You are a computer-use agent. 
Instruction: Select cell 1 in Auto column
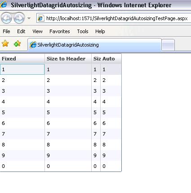pyautogui.click(x=111, y=69)
